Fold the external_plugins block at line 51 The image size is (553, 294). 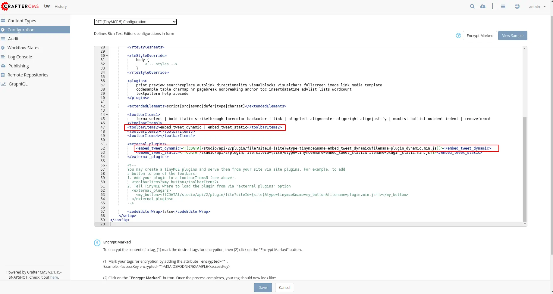pyautogui.click(x=107, y=144)
